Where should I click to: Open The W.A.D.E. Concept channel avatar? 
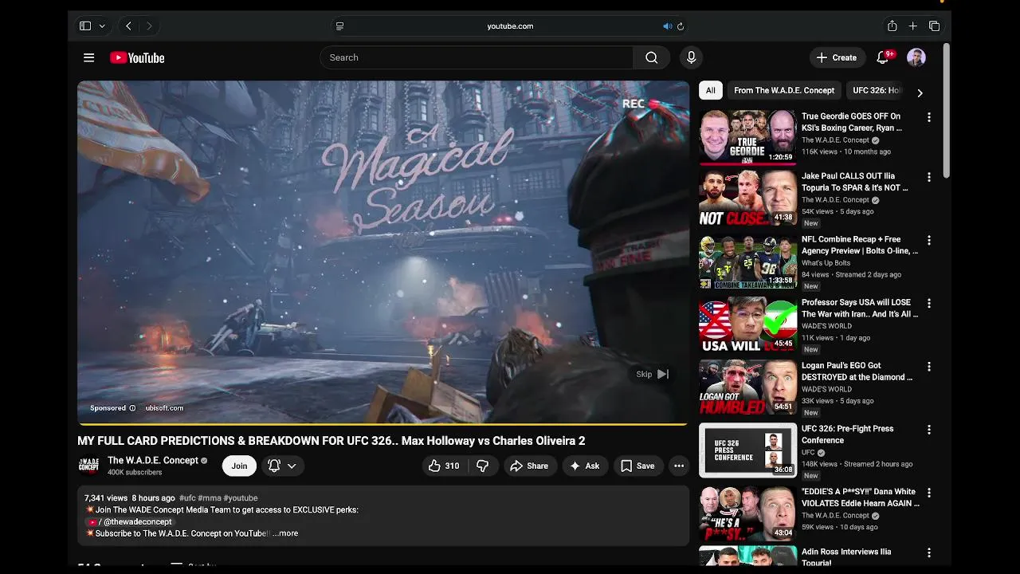[88, 466]
